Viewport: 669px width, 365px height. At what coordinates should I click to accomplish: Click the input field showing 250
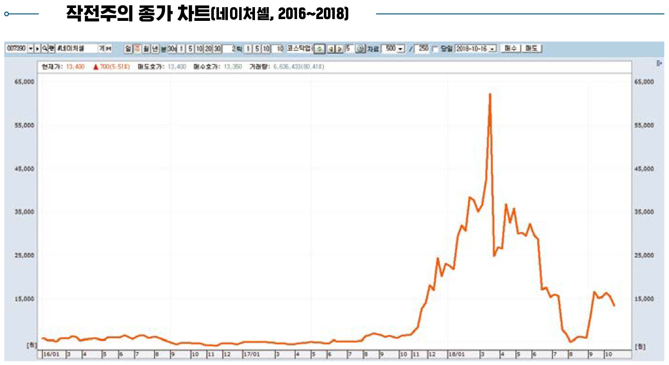[x=422, y=48]
